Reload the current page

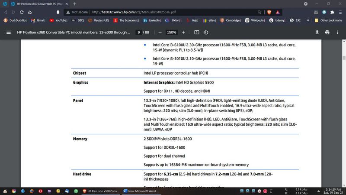(22, 12)
